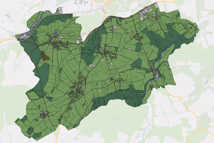Select the small blue pond rectangle
Screen dimensions: 214x143
[56, 33]
